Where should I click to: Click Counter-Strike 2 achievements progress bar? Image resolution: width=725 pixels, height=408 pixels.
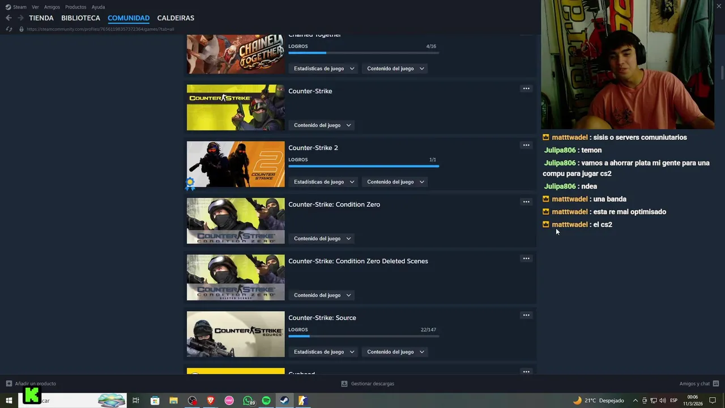tap(364, 166)
